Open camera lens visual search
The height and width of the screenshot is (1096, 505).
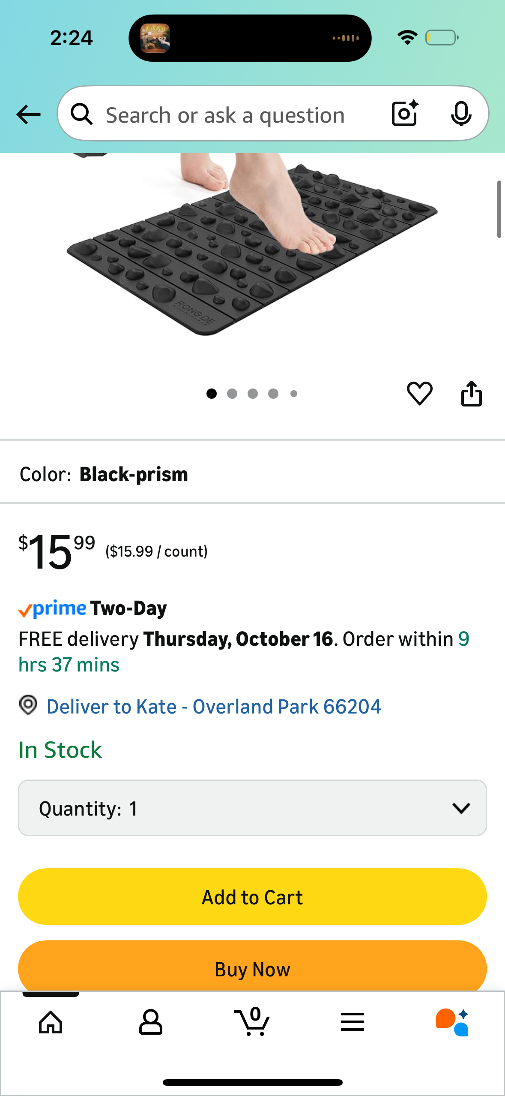[x=405, y=114]
